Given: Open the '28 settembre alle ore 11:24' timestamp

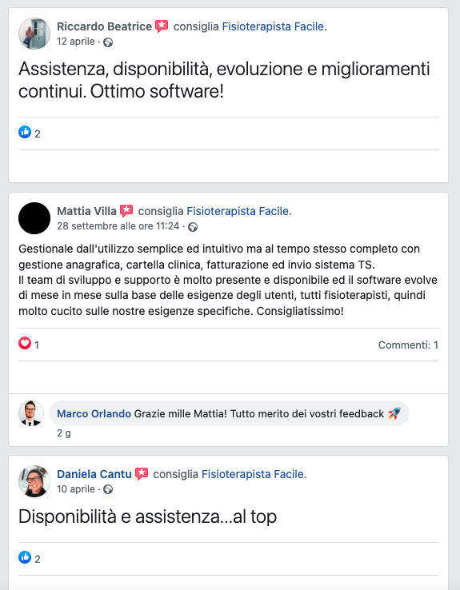Looking at the screenshot, I should point(118,226).
